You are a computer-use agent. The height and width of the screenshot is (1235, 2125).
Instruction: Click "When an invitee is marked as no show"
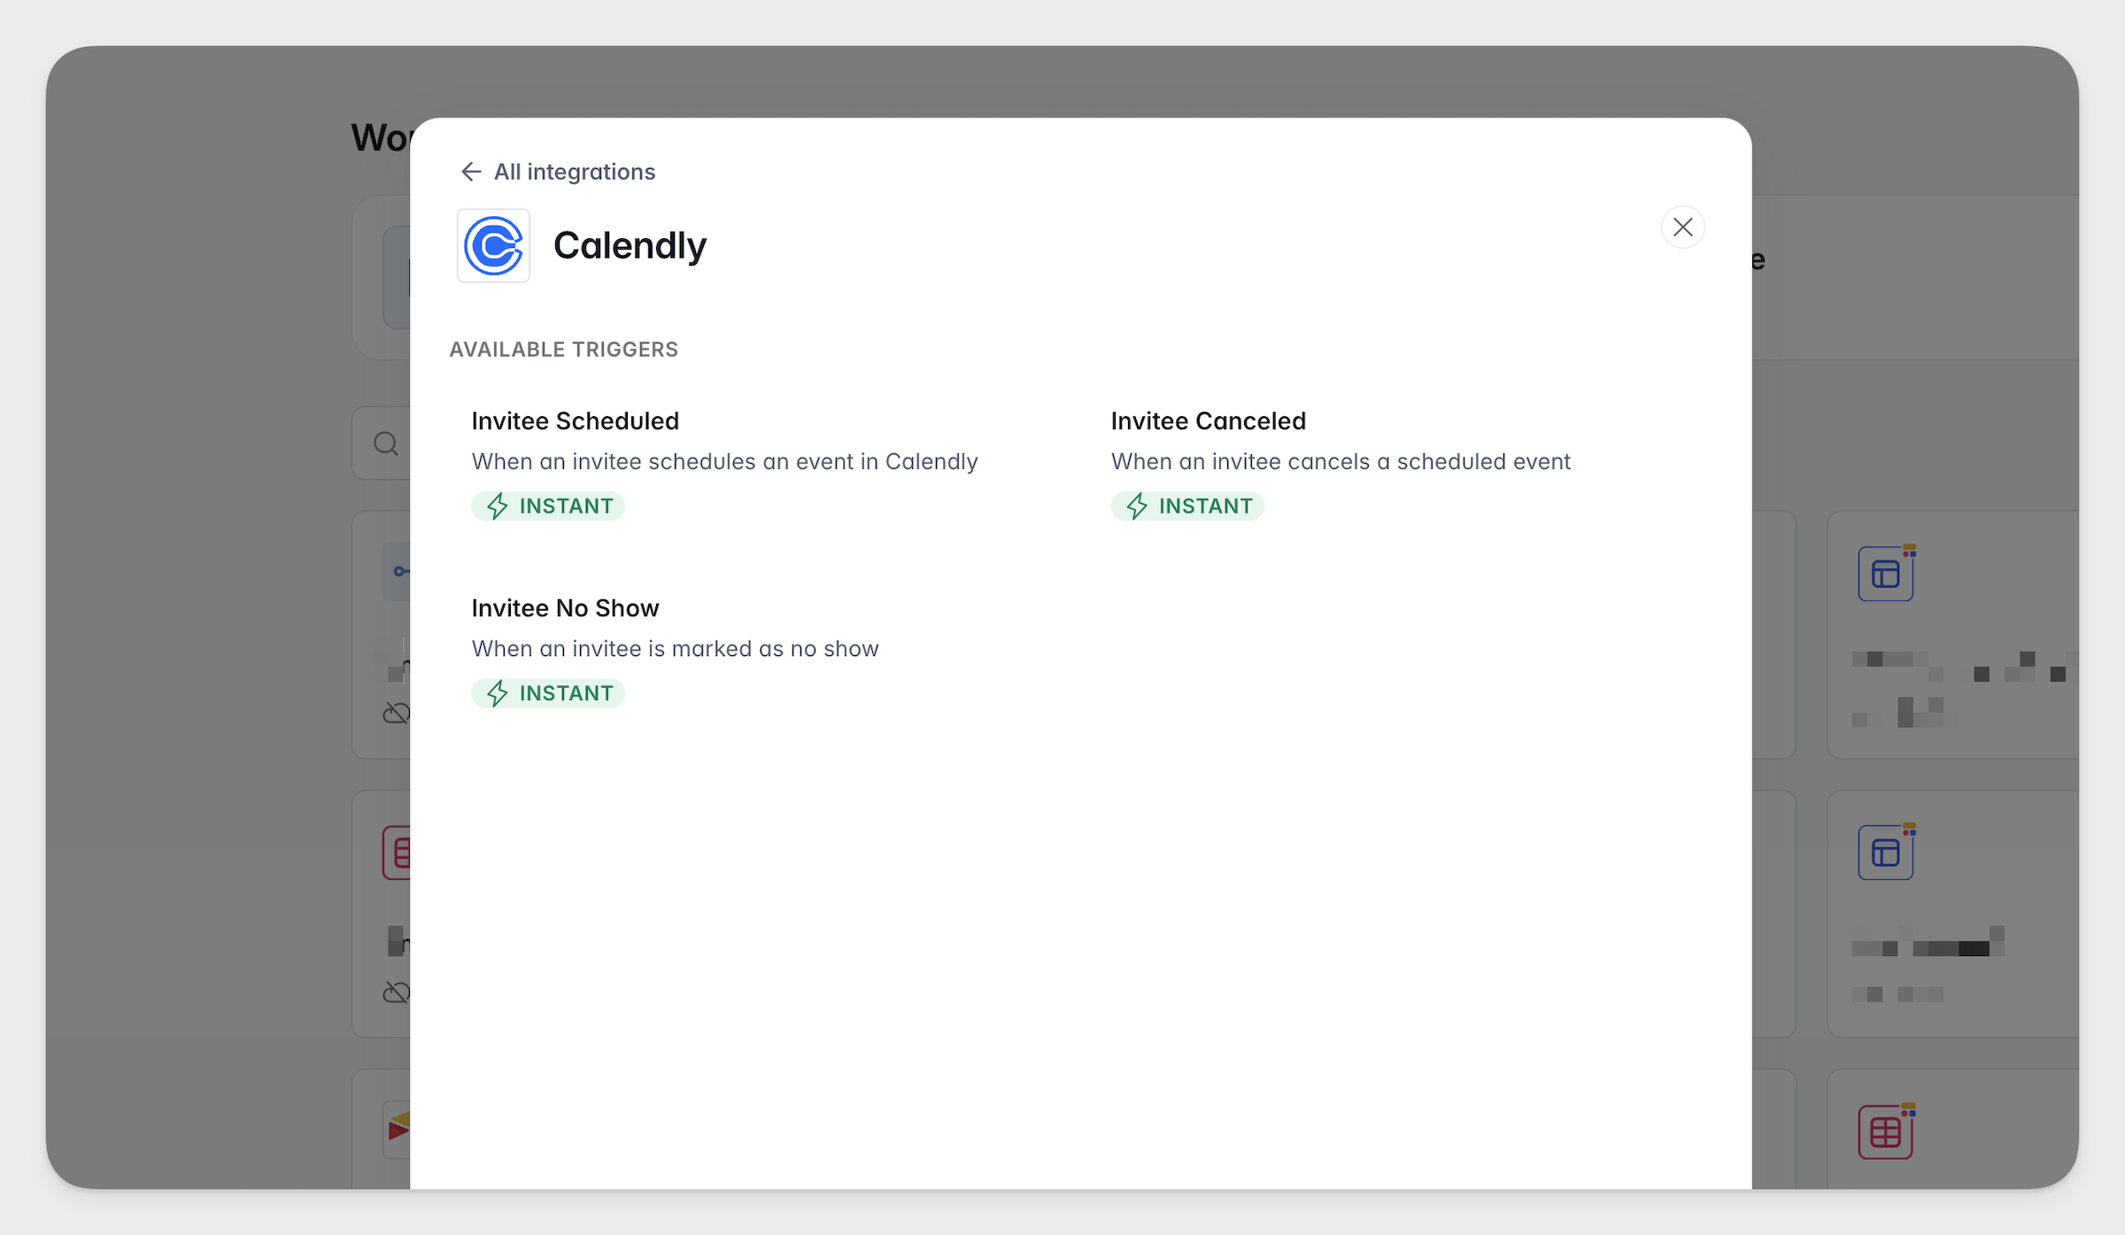point(675,649)
